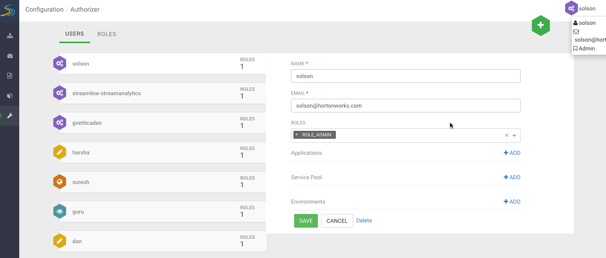Add an Applications entry with ADD
This screenshot has width=606, height=258.
pyautogui.click(x=512, y=153)
